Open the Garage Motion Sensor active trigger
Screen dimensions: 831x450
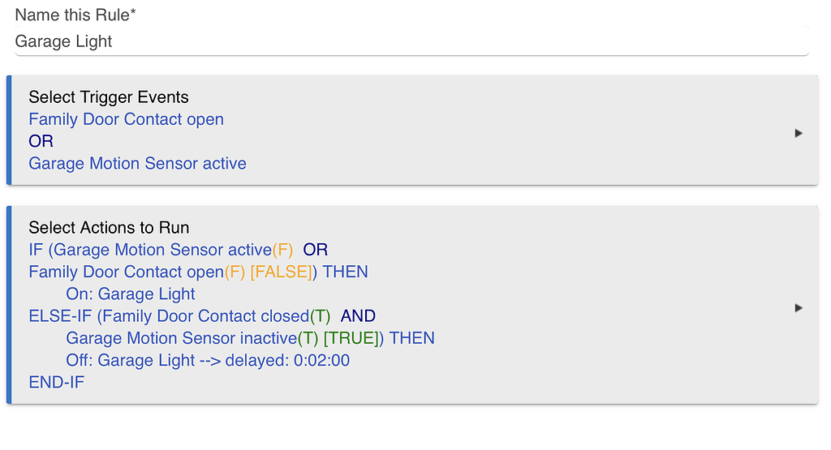click(x=137, y=164)
